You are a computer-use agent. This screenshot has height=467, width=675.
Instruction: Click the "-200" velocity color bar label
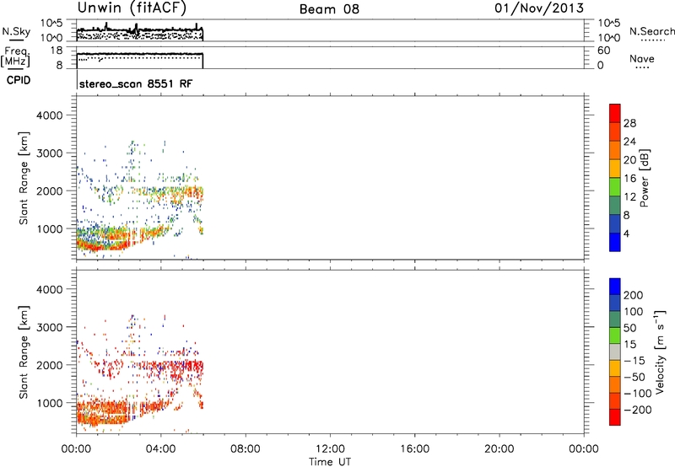click(x=637, y=410)
